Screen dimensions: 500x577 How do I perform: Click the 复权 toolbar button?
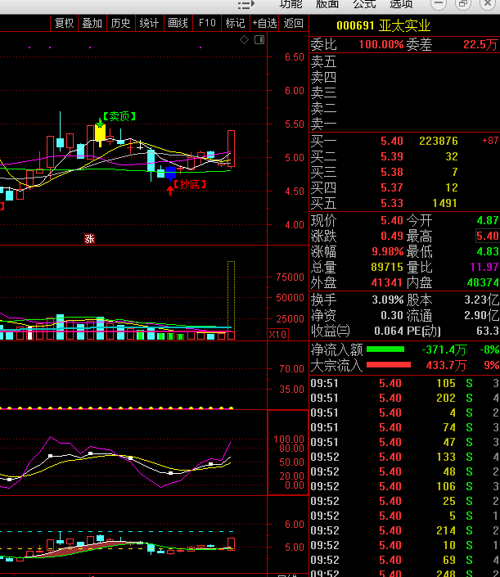point(64,23)
